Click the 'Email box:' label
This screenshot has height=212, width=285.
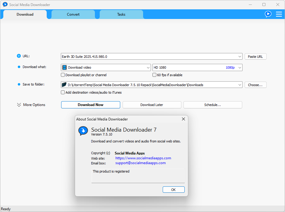[x=98, y=163]
